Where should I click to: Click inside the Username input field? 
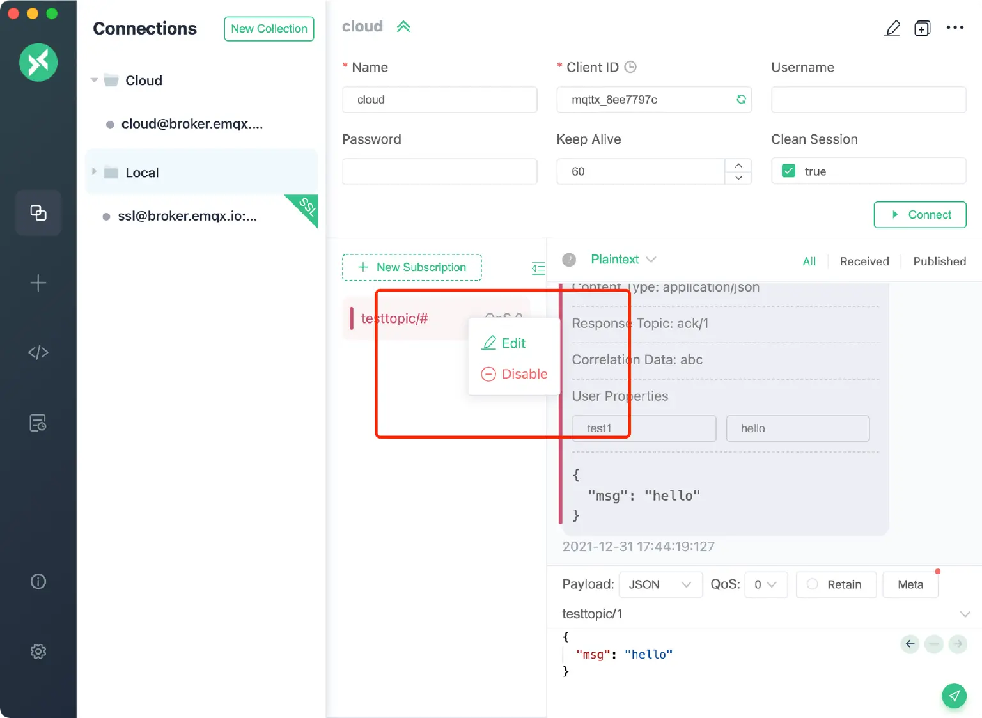point(868,100)
